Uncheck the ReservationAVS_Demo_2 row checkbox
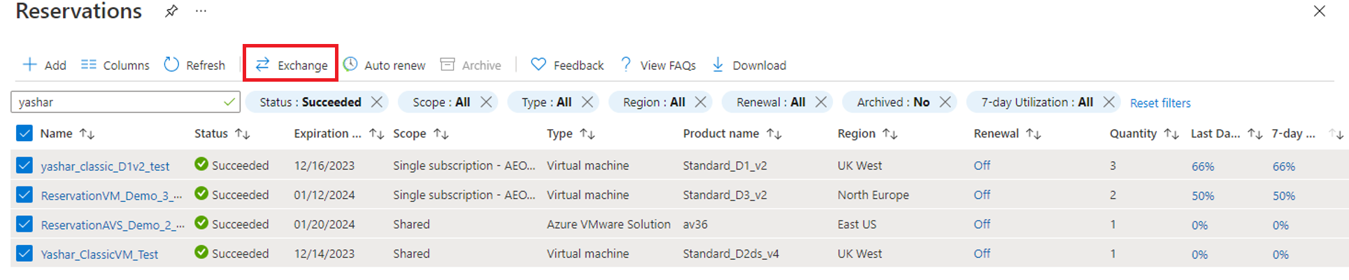The image size is (1349, 280). [24, 224]
